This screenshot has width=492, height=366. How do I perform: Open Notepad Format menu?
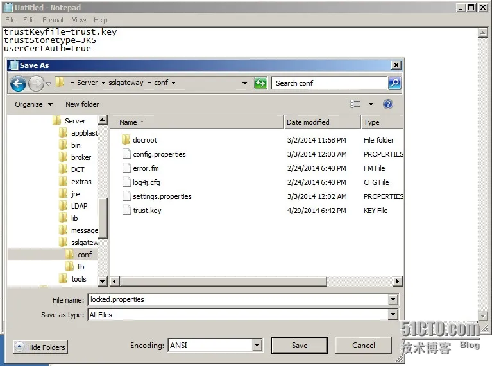pyautogui.click(x=53, y=20)
